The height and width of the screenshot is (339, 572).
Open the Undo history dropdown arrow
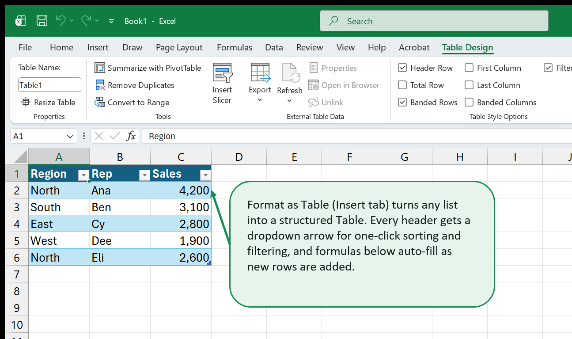coord(72,21)
